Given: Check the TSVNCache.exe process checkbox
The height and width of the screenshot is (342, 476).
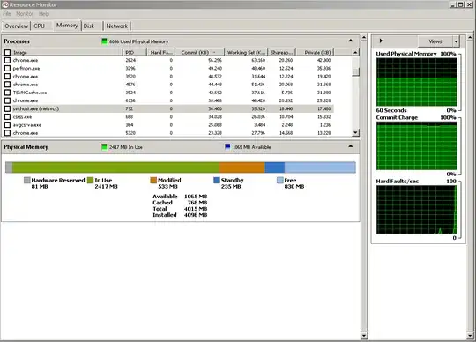Looking at the screenshot, I should pyautogui.click(x=8, y=93).
